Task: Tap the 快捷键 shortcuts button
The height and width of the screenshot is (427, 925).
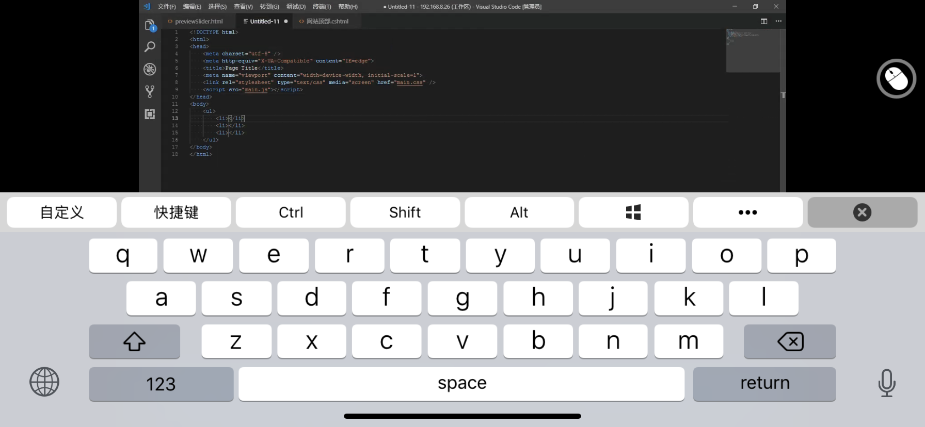Action: (176, 212)
